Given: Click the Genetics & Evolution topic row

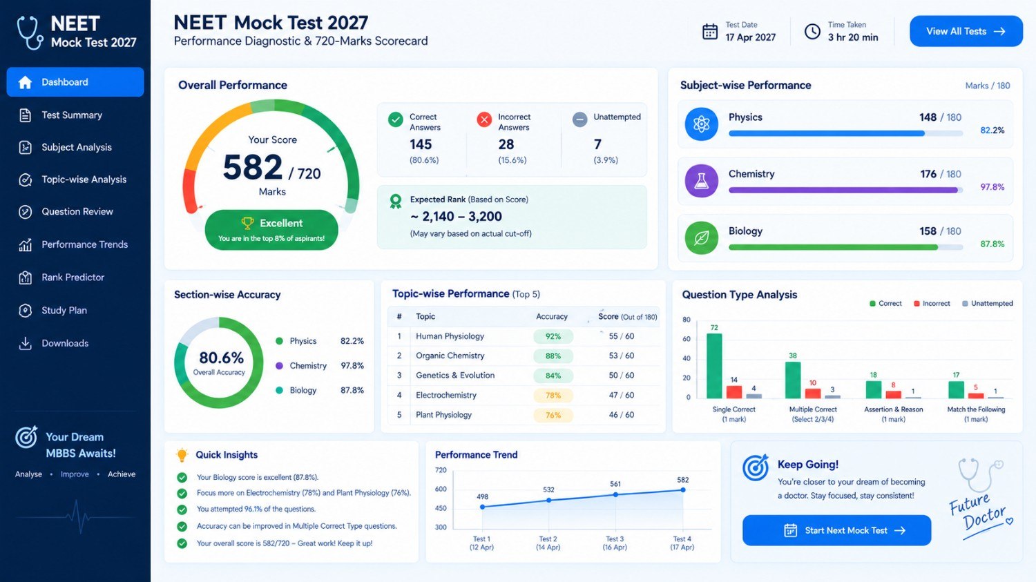Looking at the screenshot, I should pyautogui.click(x=524, y=376).
